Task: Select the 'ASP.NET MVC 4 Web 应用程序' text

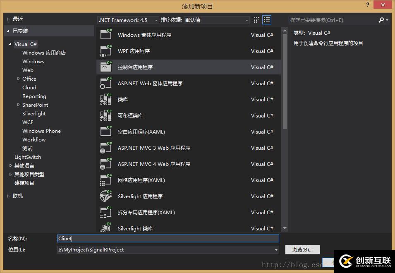Action: [x=154, y=164]
